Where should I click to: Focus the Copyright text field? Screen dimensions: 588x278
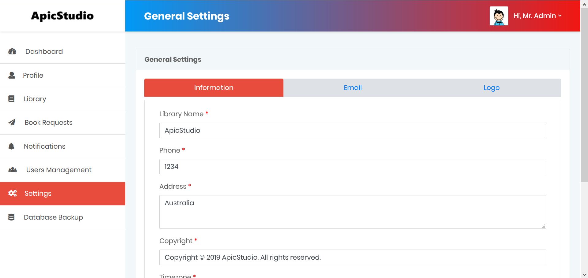pyautogui.click(x=352, y=258)
